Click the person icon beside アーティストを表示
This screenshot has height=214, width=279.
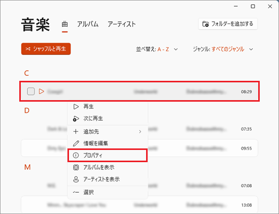(76, 179)
